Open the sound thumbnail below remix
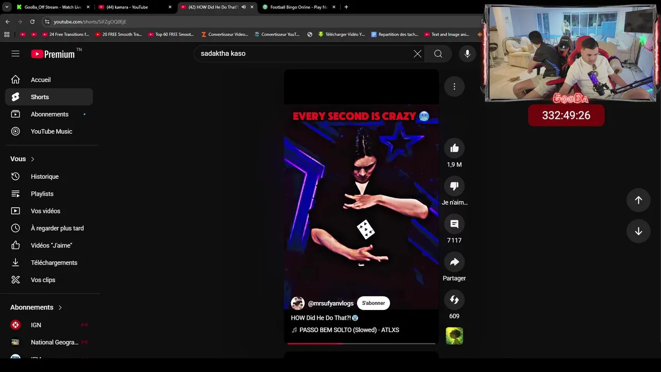 (x=454, y=336)
